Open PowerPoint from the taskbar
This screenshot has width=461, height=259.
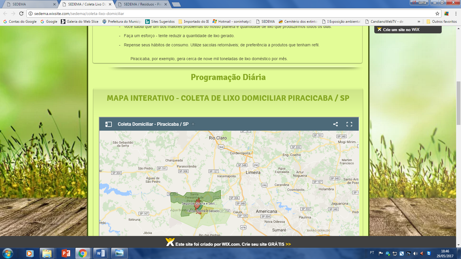tap(66, 253)
